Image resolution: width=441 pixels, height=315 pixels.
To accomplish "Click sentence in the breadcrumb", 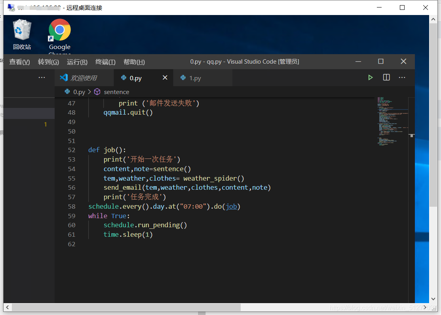I will 116,92.
